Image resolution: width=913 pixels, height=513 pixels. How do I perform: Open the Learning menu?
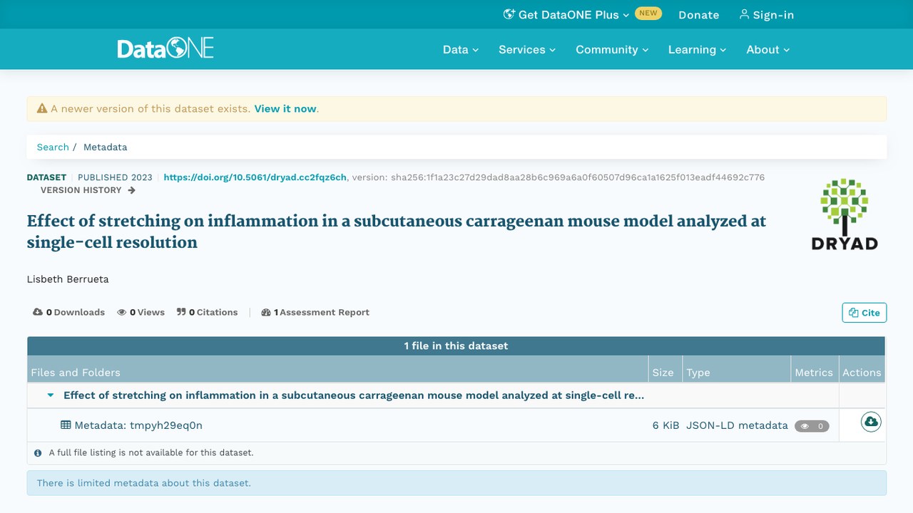[x=697, y=49]
